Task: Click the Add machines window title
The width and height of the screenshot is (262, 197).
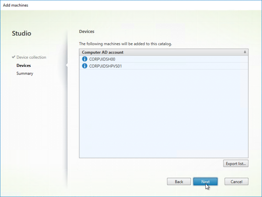Action: [x=16, y=5]
